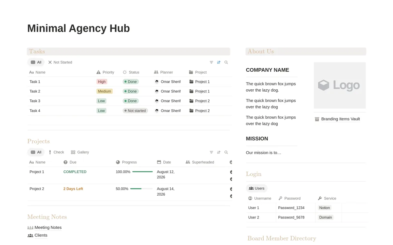Click Omar Sherif avatar in Task 3 row
The height and width of the screenshot is (245, 393).
click(157, 101)
